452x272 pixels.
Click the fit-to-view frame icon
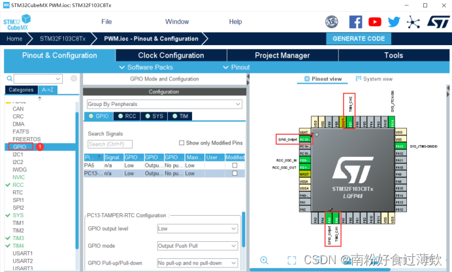[292, 260]
